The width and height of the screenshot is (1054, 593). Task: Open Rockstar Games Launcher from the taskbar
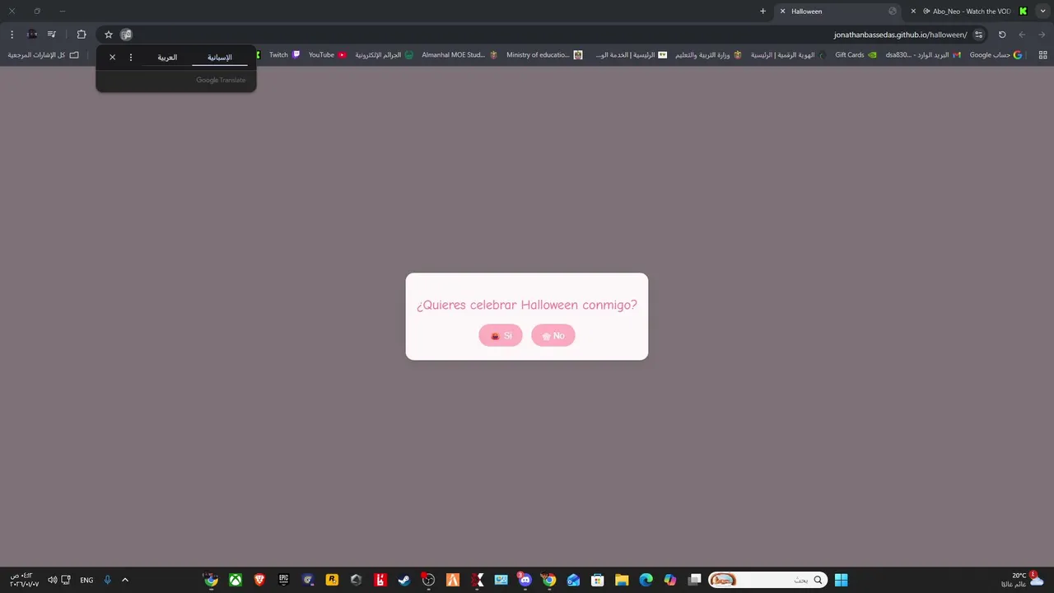pyautogui.click(x=332, y=580)
